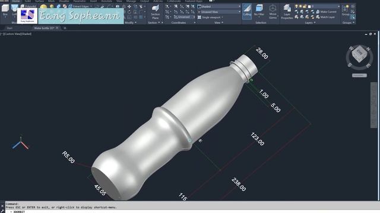Click the Section Plane tool
Image resolution: width=380 pixels, height=213 pixels.
coord(155,12)
